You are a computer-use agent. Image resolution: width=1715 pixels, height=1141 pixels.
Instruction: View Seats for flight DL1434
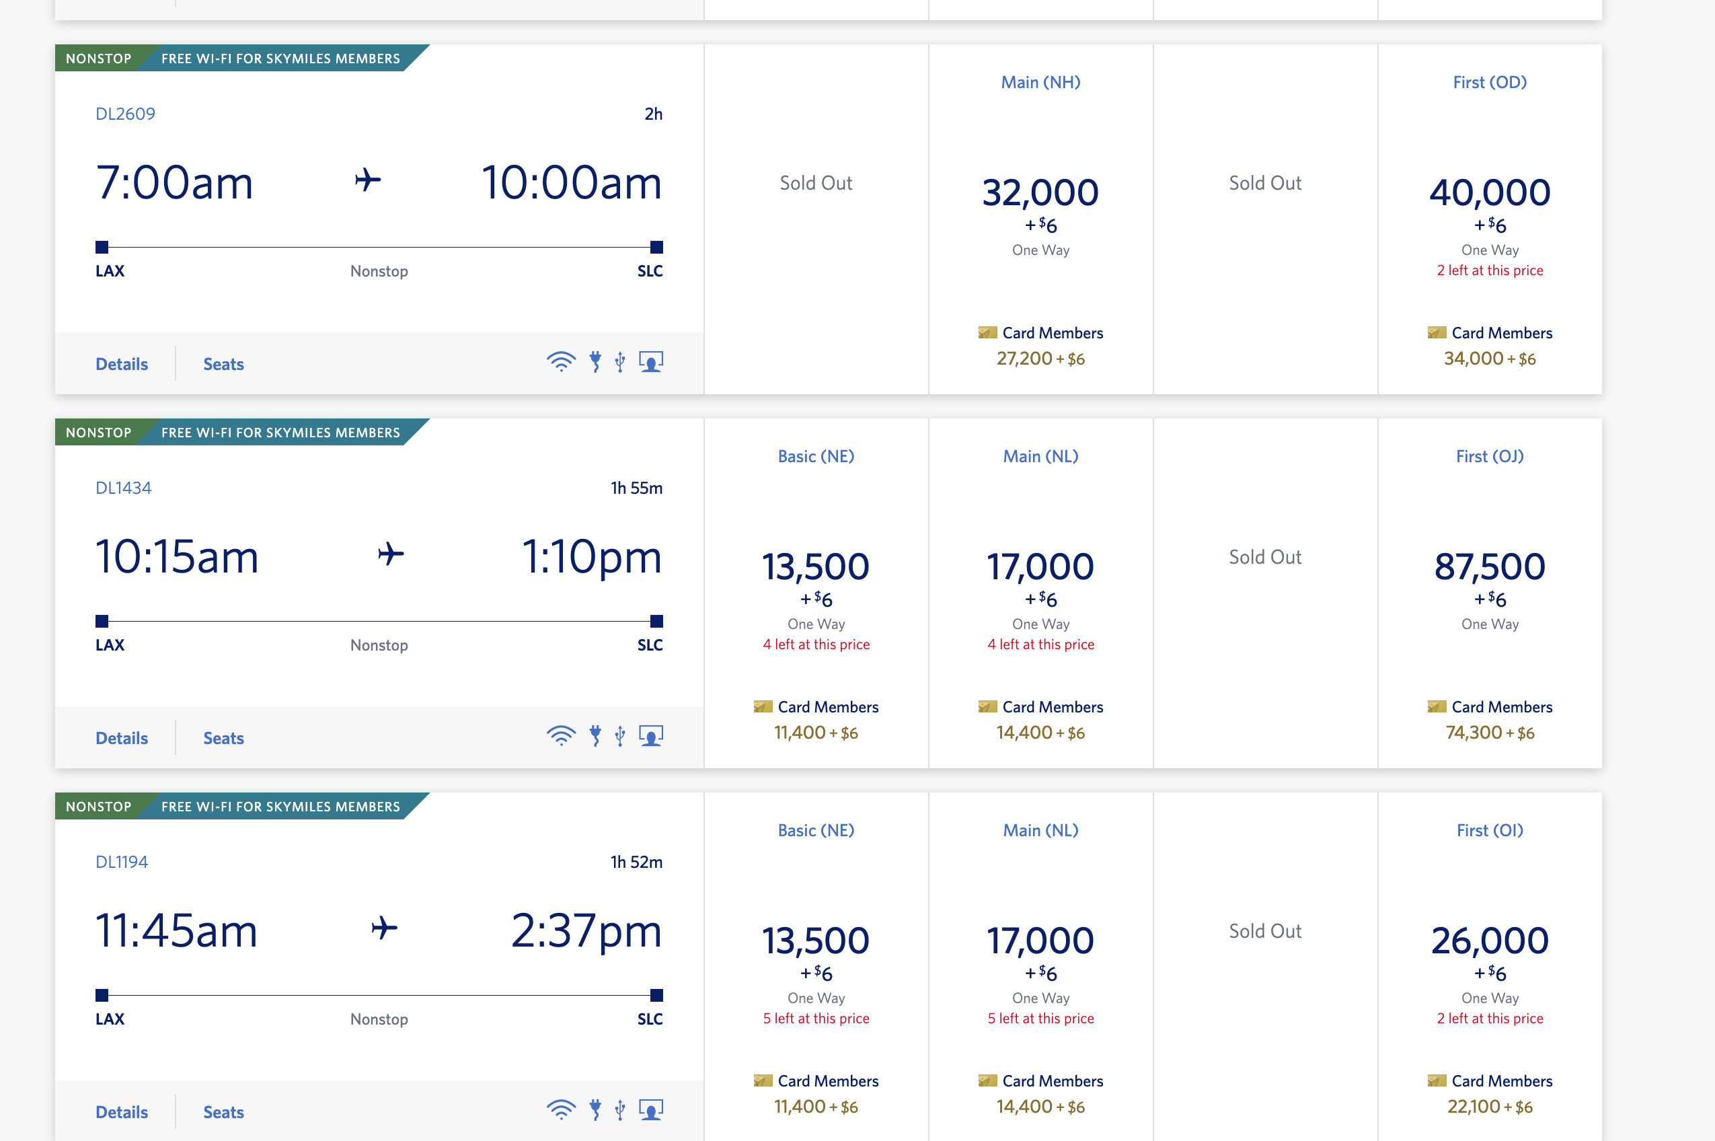click(x=223, y=738)
